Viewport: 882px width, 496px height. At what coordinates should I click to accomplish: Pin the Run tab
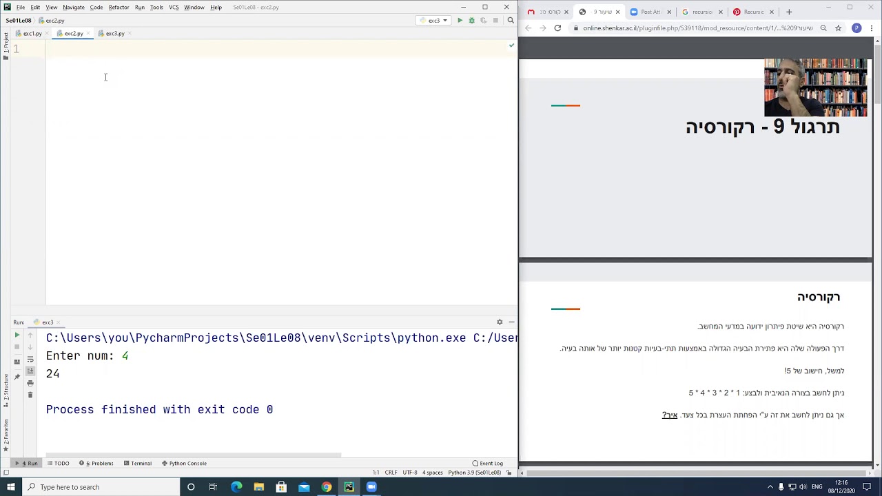tap(17, 377)
